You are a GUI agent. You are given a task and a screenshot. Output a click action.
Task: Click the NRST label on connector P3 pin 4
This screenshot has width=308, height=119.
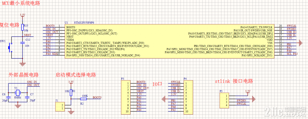click(x=140, y=91)
